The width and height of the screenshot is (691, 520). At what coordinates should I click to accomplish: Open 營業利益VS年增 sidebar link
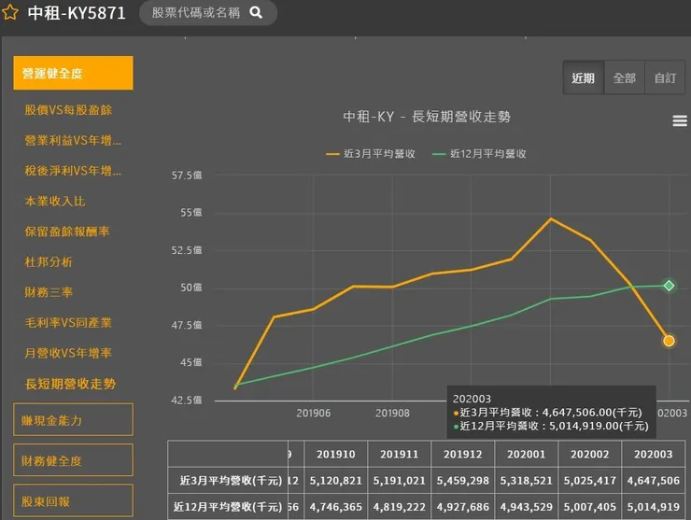pyautogui.click(x=73, y=141)
